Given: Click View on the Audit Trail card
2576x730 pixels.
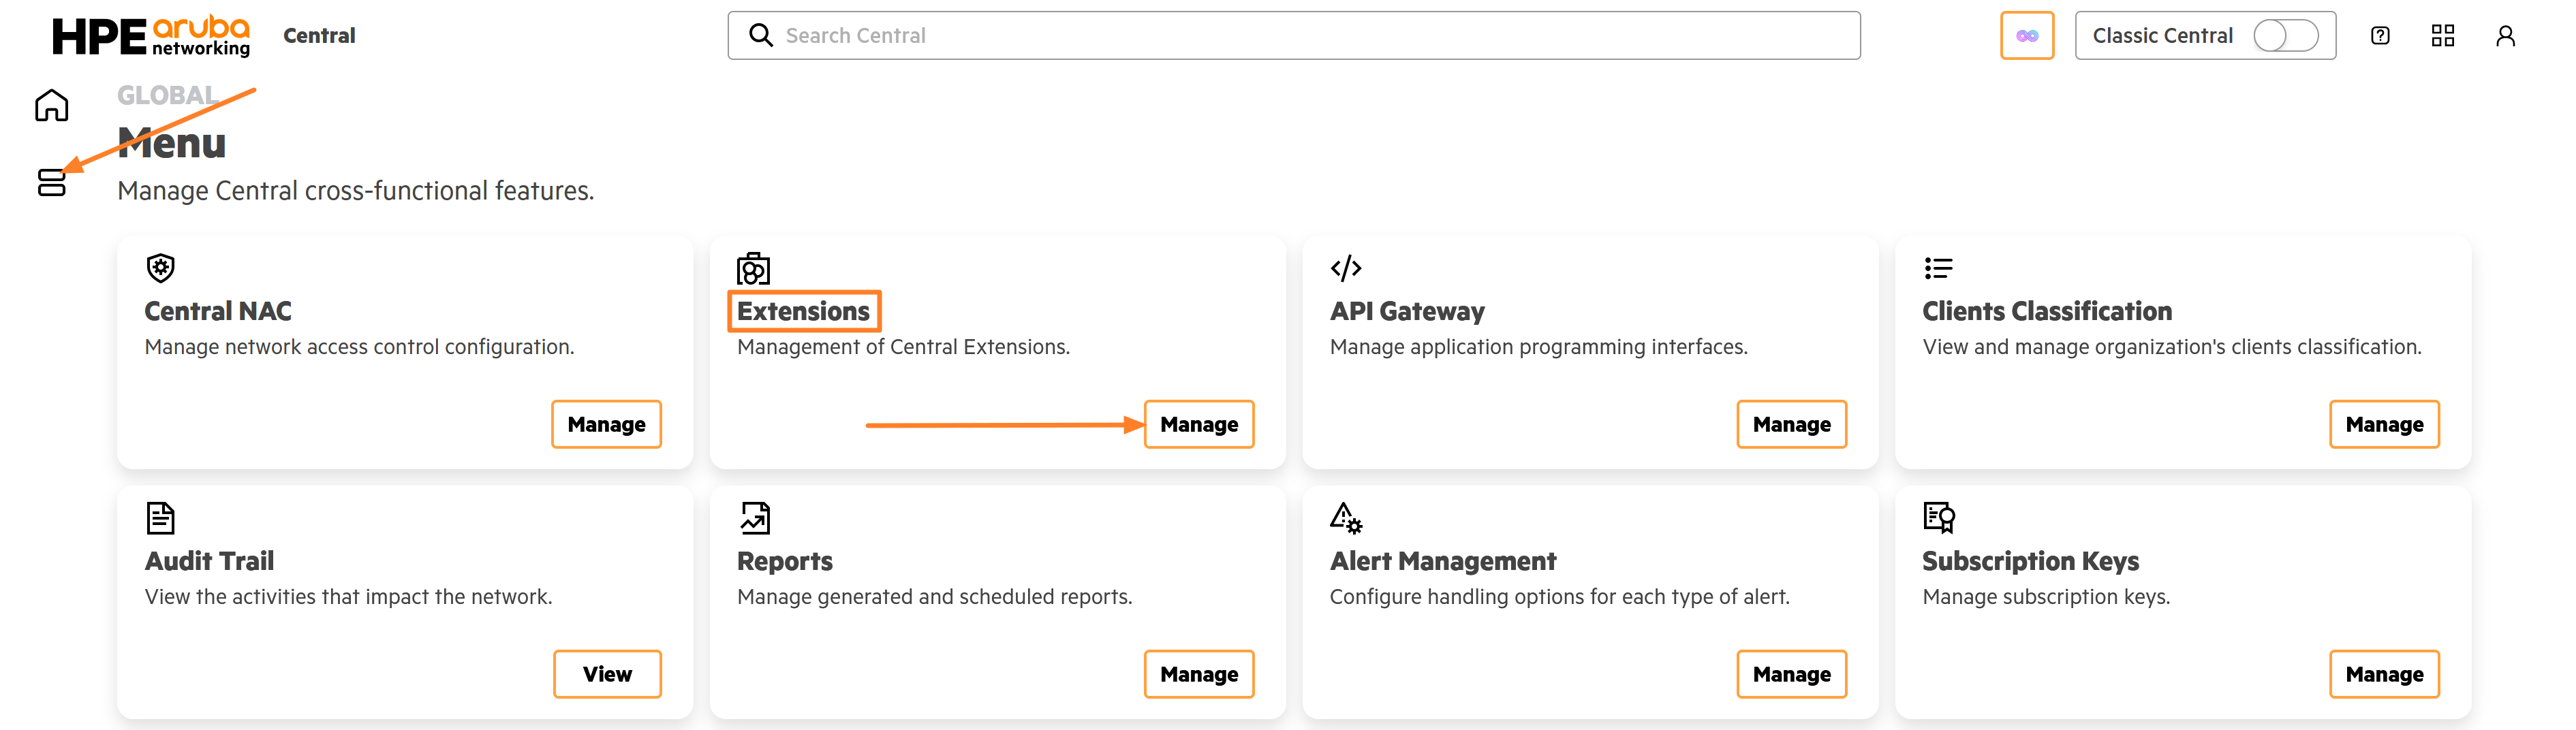Looking at the screenshot, I should [607, 675].
